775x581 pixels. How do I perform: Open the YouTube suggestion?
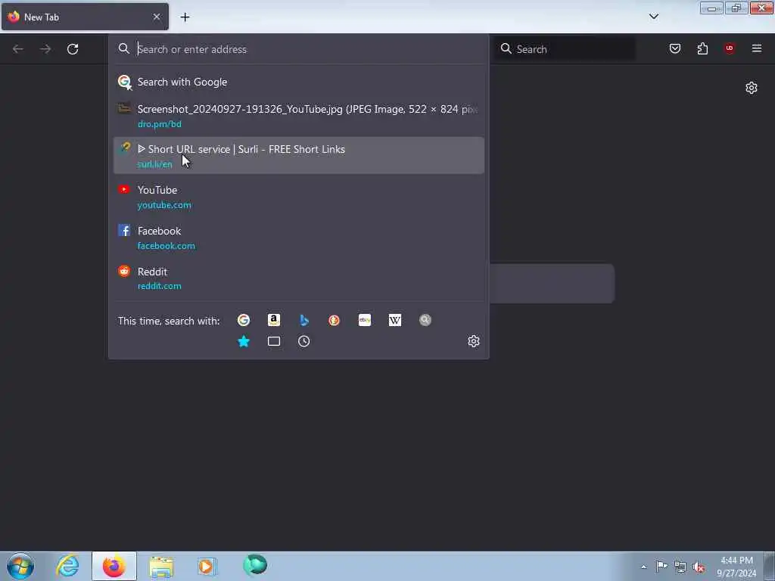click(298, 197)
